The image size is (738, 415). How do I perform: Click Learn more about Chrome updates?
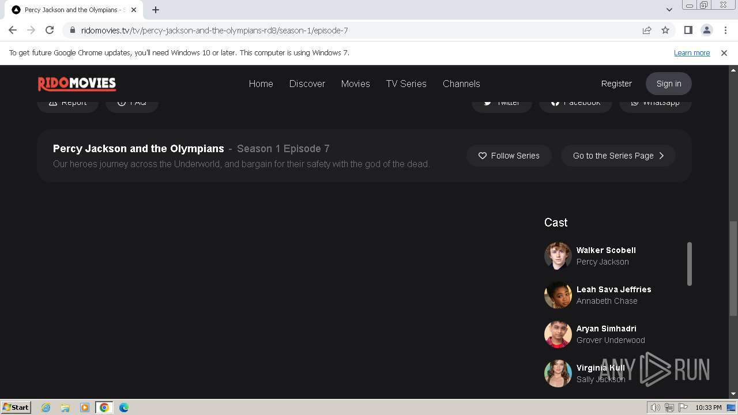pos(692,52)
